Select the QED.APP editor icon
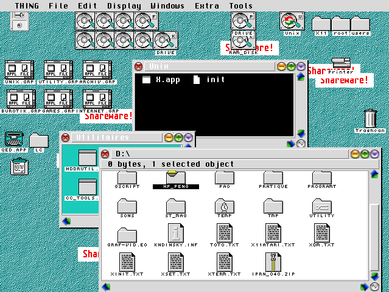389x292 pixels. pyautogui.click(x=14, y=142)
